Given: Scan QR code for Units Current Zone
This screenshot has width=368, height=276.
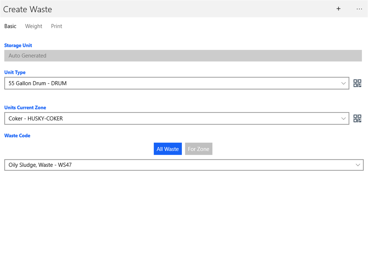Looking at the screenshot, I should 357,118.
